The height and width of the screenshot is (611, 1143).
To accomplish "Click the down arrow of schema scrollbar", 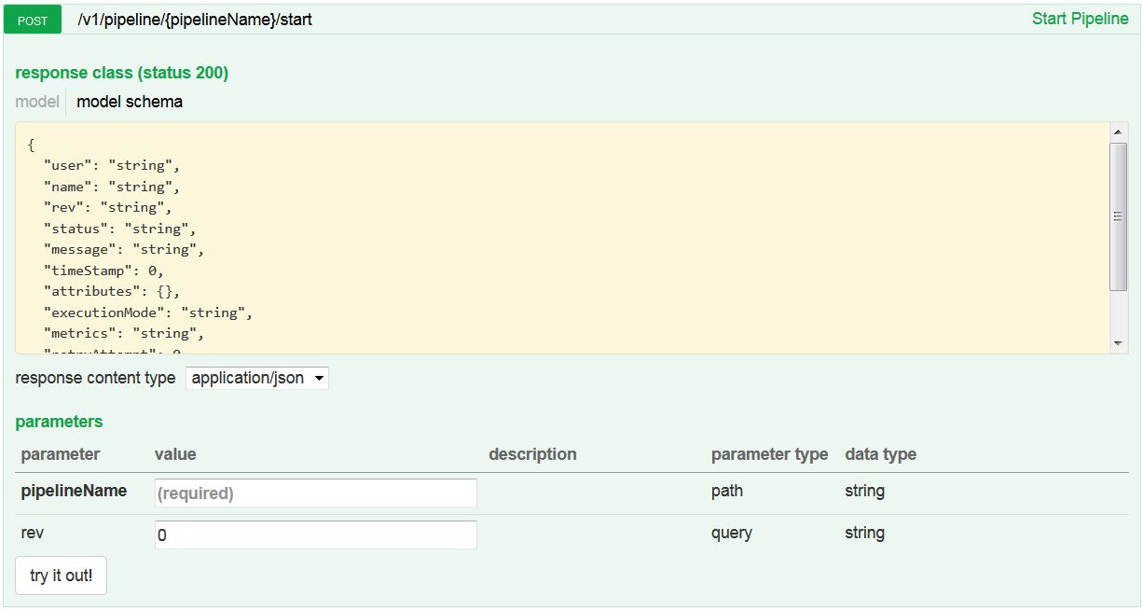I will tap(1119, 343).
